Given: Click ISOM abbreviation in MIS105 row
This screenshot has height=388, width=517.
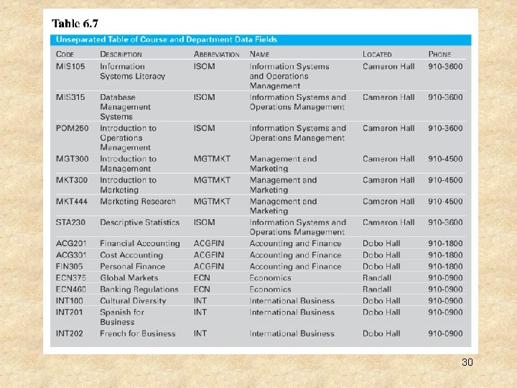Looking at the screenshot, I should pos(205,66).
